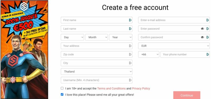Viewport: 211px width, 99px height.
Task: Click the autofill icon in e-mail address field
Action: [x=208, y=20]
